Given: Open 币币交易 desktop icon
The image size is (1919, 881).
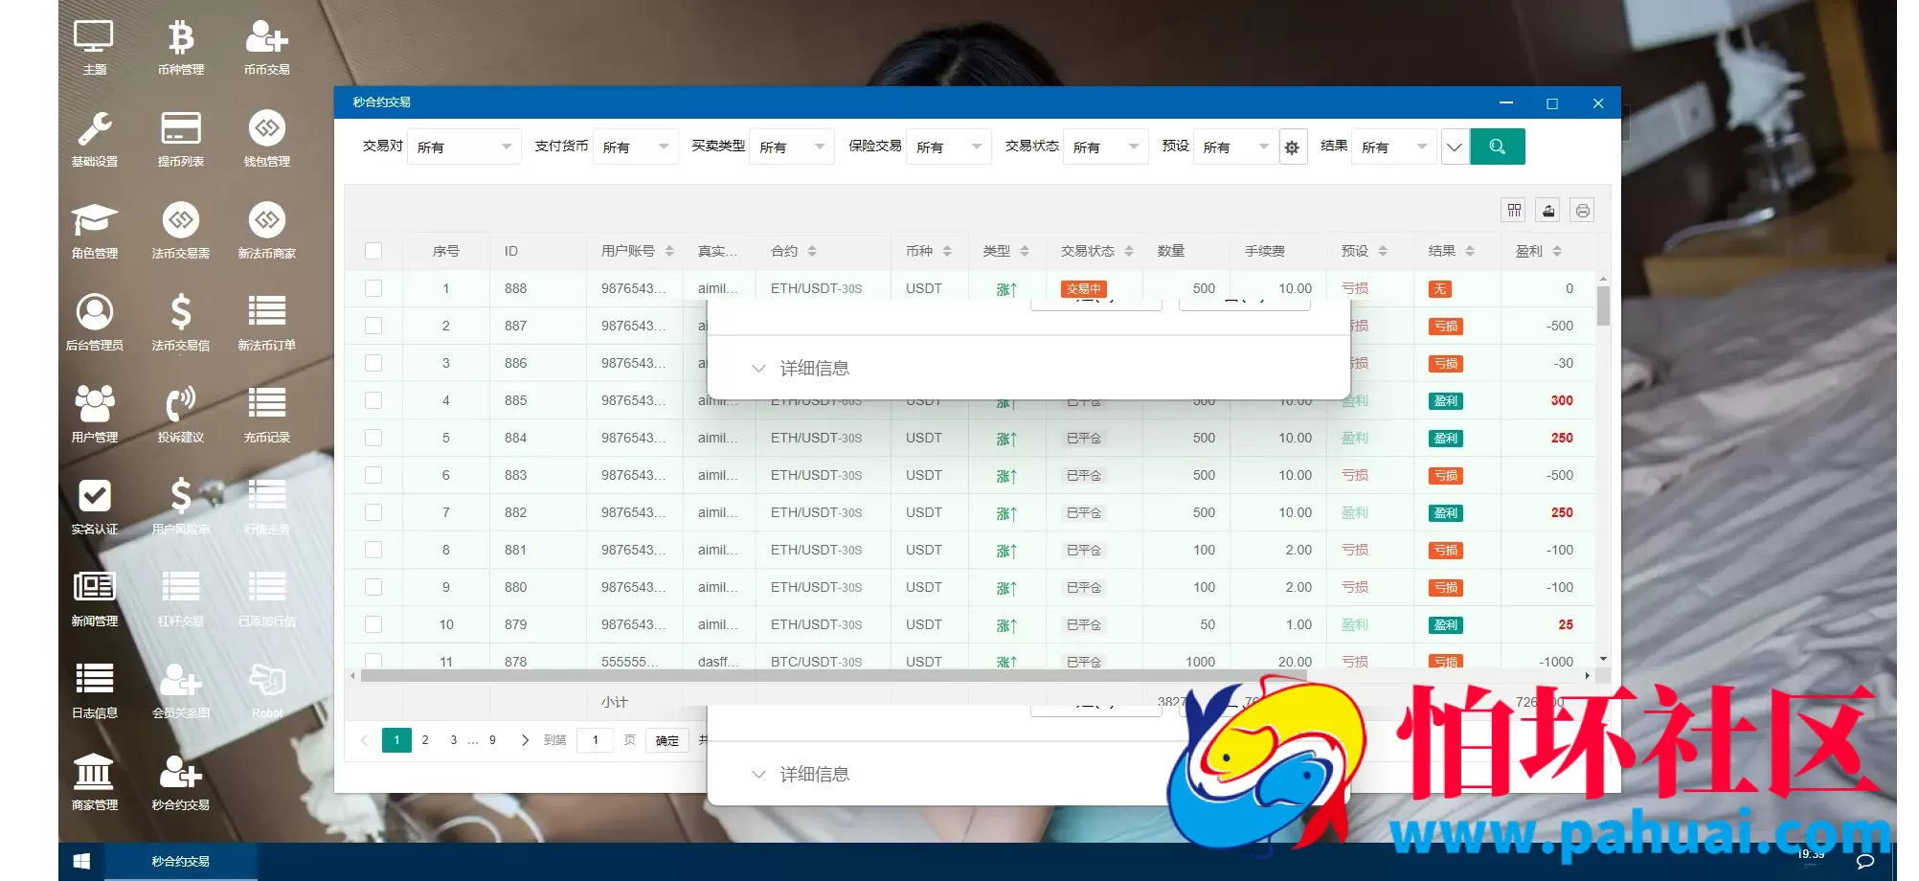Looking at the screenshot, I should point(266,48).
